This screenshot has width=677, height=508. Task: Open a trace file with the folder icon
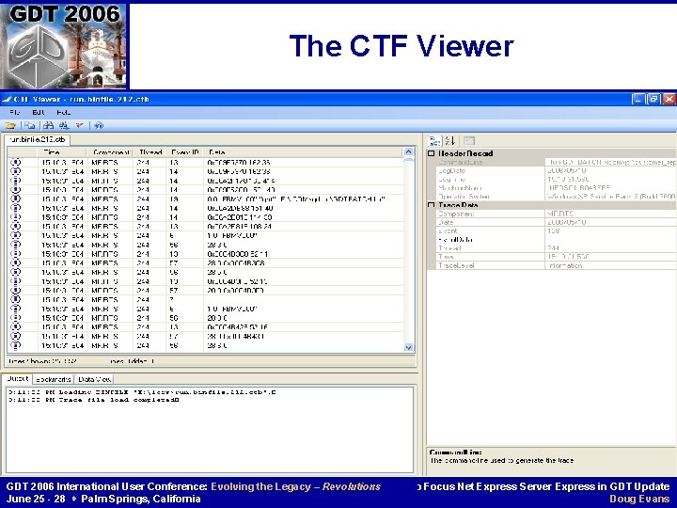click(x=10, y=126)
